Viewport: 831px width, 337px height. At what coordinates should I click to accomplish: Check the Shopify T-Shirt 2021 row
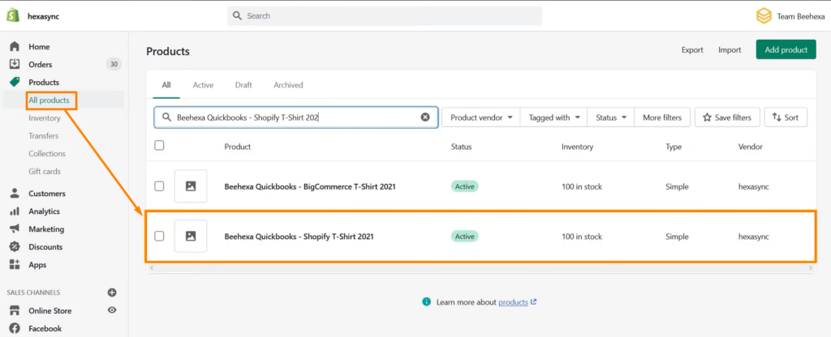pos(159,237)
